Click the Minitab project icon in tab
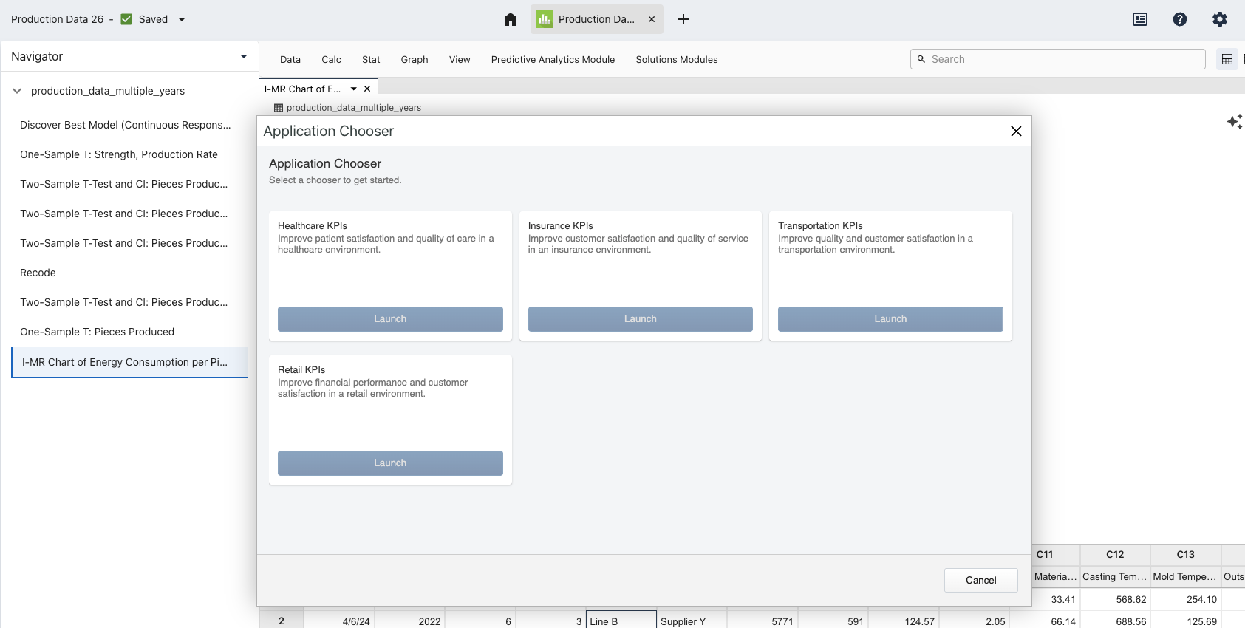The image size is (1245, 628). point(545,19)
